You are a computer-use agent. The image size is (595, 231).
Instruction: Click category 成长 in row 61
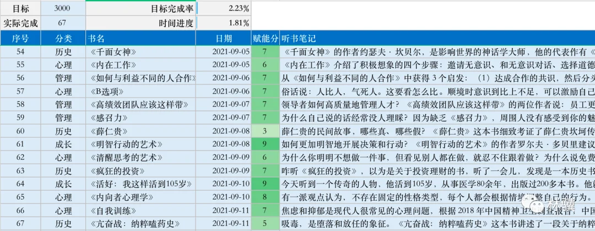pyautogui.click(x=63, y=144)
